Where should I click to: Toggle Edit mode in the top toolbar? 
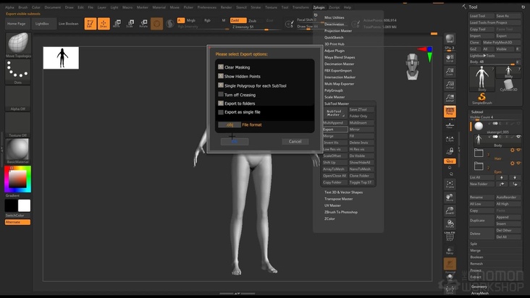click(x=91, y=24)
